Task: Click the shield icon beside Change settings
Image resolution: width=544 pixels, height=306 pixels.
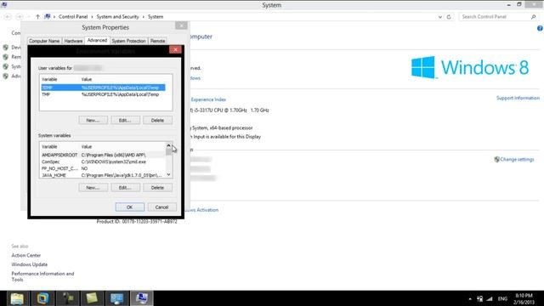Action: (496, 160)
